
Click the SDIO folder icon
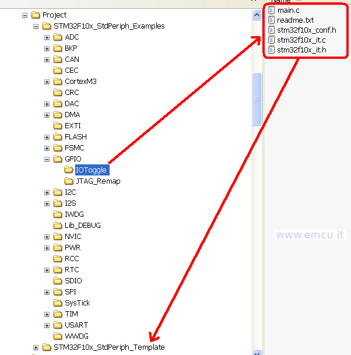pyautogui.click(x=58, y=280)
